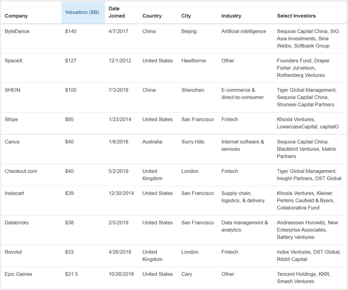Sort table by Date Joined header
The image size is (348, 290).
[x=117, y=12]
